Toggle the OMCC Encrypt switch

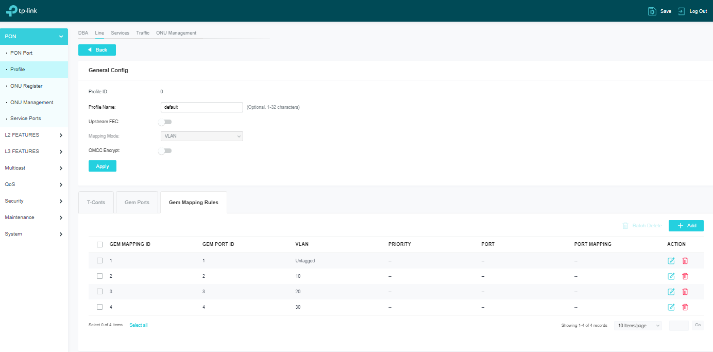pos(165,151)
